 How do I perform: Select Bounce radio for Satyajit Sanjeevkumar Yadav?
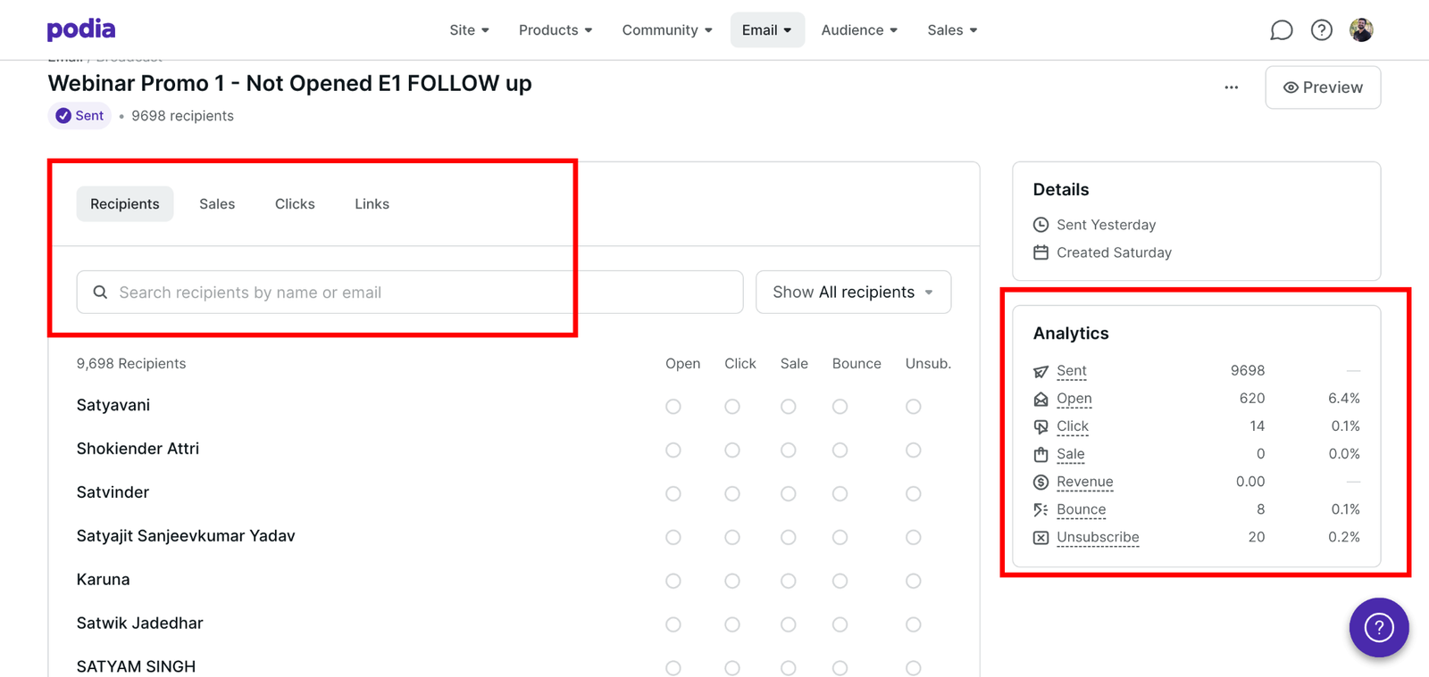[840, 538]
